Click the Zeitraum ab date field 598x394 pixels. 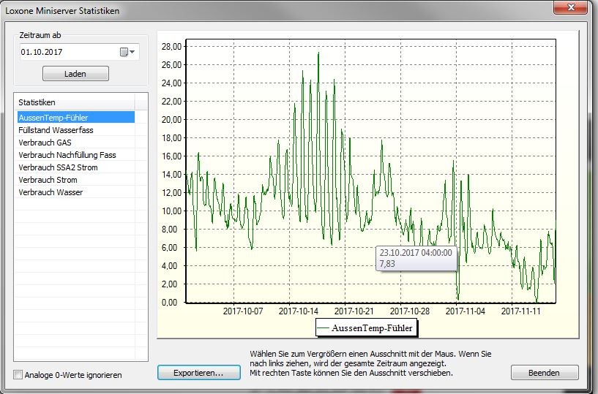(67, 52)
